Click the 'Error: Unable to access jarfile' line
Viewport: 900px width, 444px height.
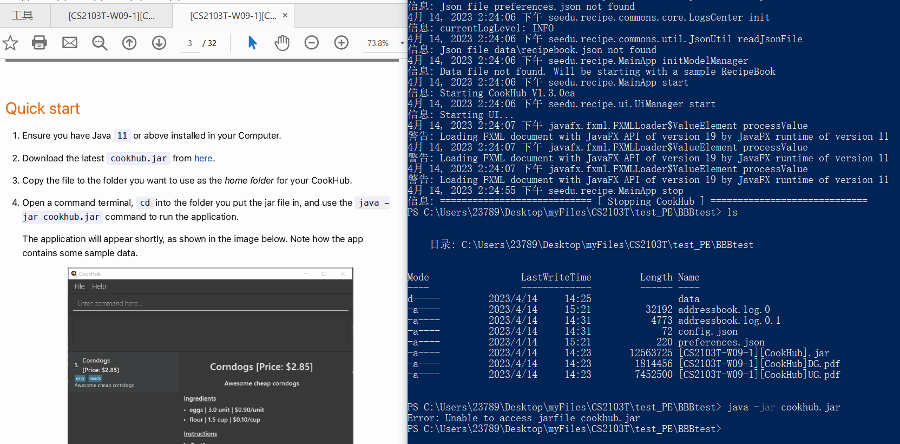[523, 418]
